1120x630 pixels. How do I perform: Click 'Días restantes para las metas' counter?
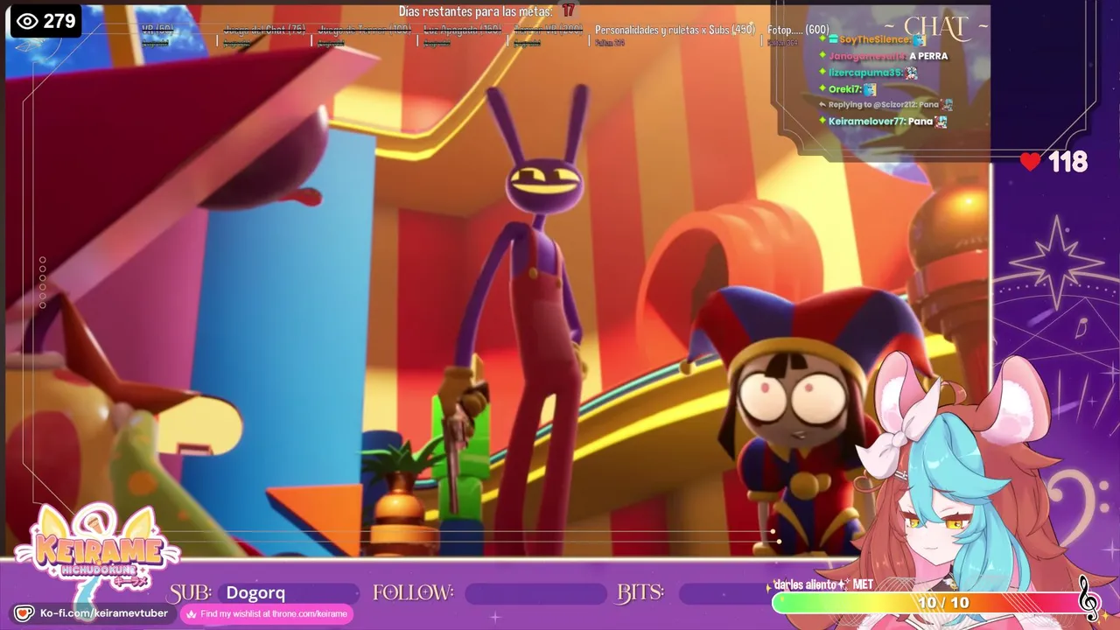(486, 10)
